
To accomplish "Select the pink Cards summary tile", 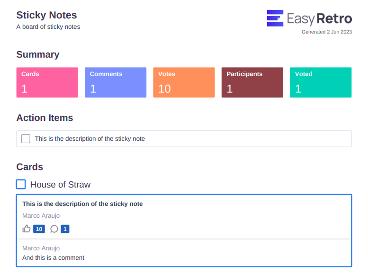I will point(47,82).
